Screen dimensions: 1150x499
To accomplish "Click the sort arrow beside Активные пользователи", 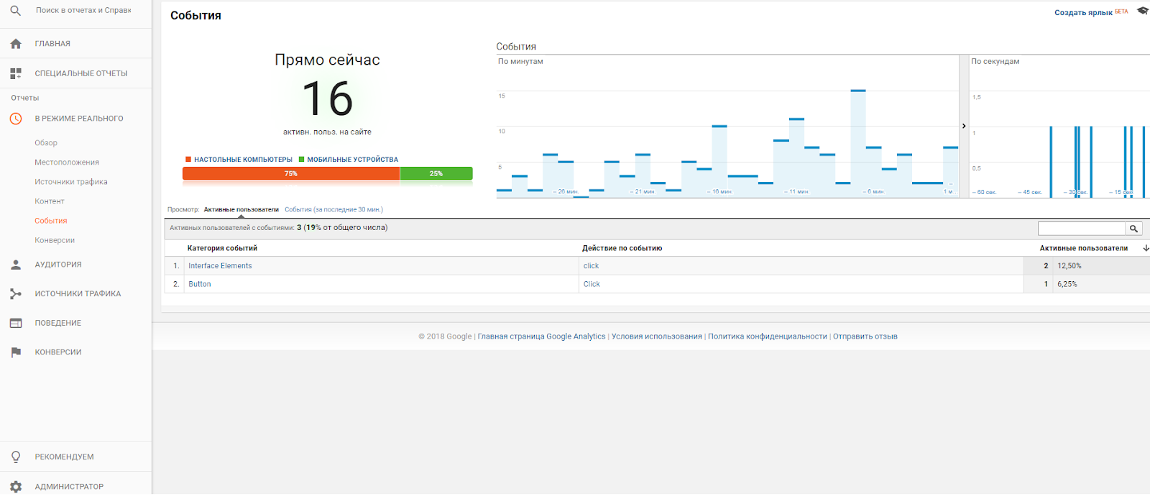I will click(x=1146, y=248).
